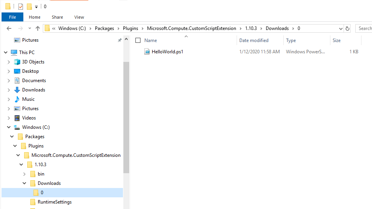Collapse the 1.10.3 folder node

pyautogui.click(x=21, y=164)
